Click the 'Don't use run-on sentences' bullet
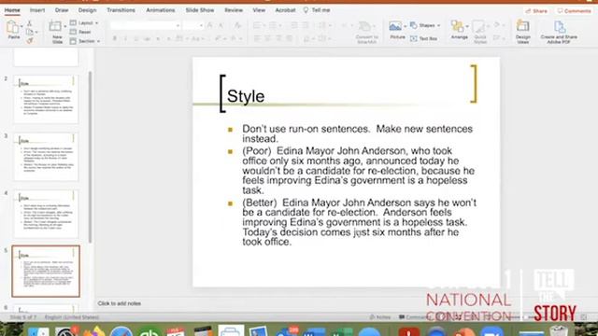Image resolution: width=598 pixels, height=336 pixels. (357, 133)
